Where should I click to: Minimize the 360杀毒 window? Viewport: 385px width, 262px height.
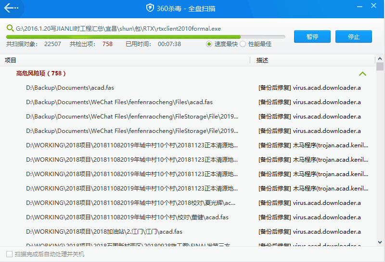point(359,7)
